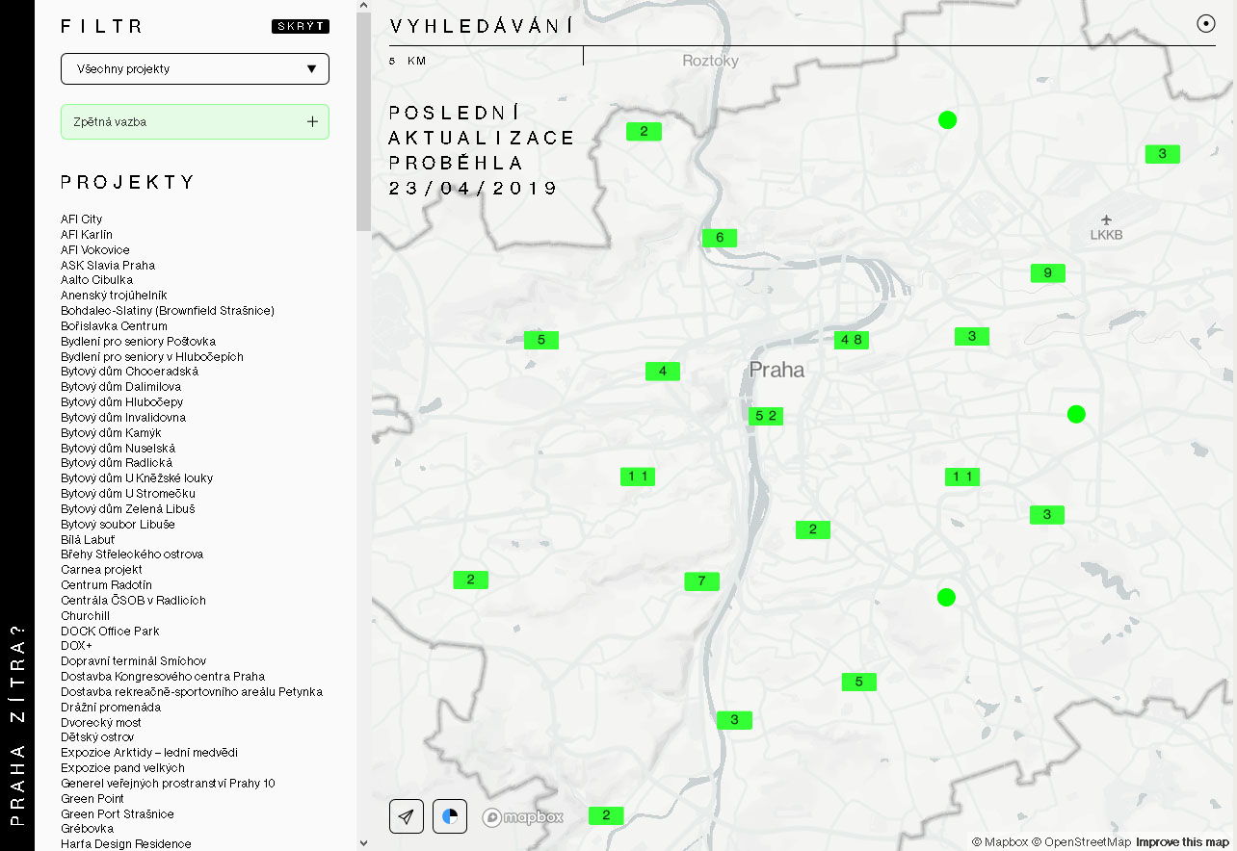Hide the filter panel with SKRÝT
Viewport: 1237px width, 851px height.
(x=301, y=26)
